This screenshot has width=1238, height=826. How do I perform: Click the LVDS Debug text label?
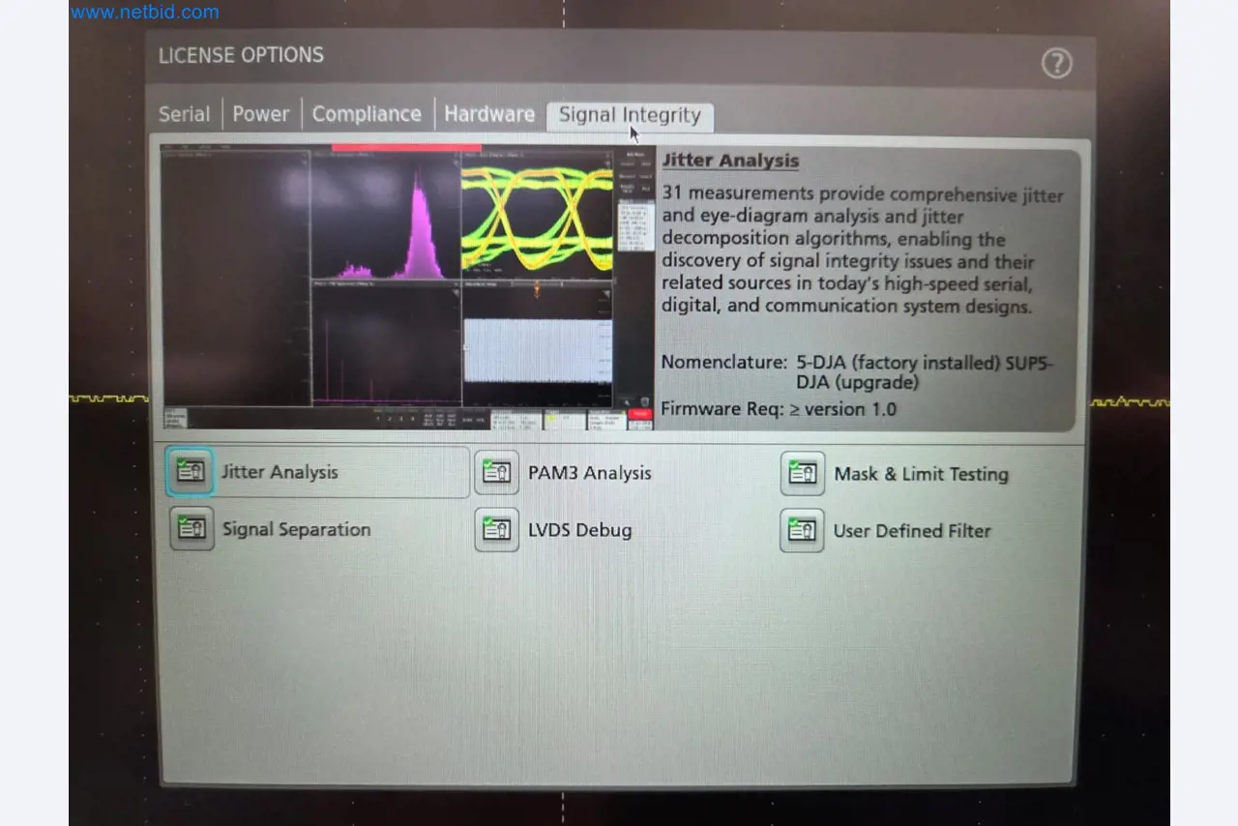click(x=579, y=530)
